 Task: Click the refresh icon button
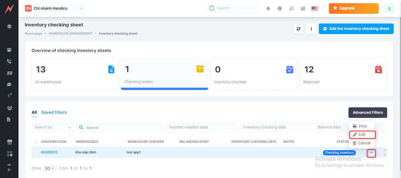coord(299,29)
